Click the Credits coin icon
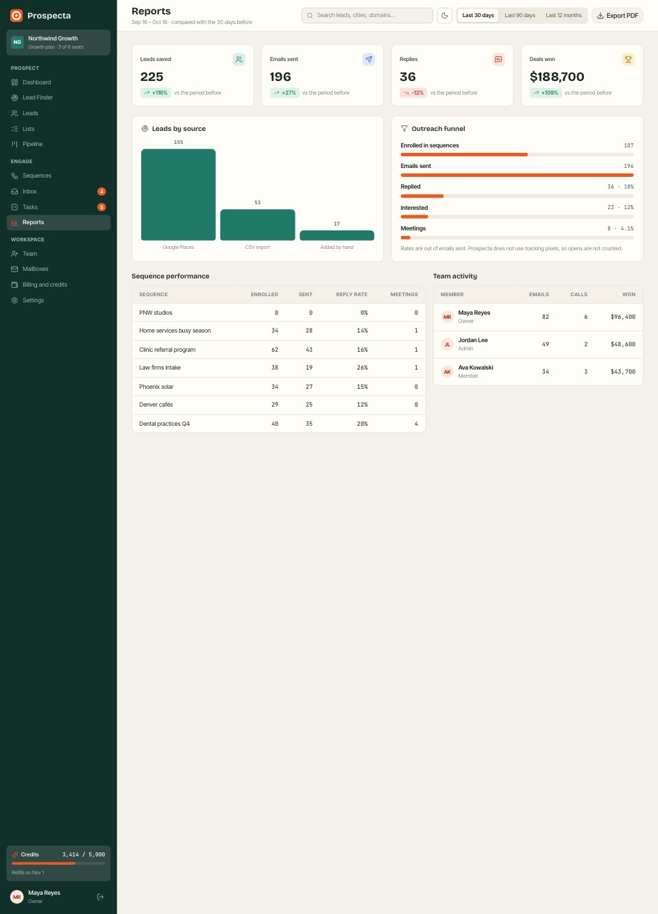The image size is (658, 914). (x=15, y=854)
